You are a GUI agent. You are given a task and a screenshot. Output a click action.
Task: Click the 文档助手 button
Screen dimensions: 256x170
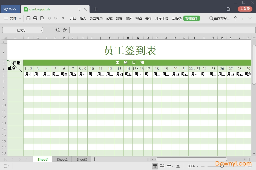[x=192, y=18]
